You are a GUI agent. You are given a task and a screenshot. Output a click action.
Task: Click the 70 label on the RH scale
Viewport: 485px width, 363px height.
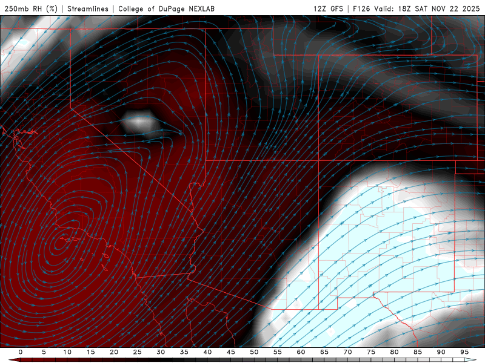tap(347, 352)
